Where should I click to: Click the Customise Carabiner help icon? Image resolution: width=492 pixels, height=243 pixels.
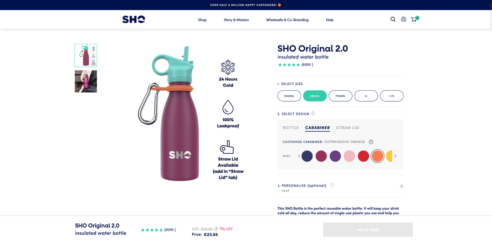point(371,142)
